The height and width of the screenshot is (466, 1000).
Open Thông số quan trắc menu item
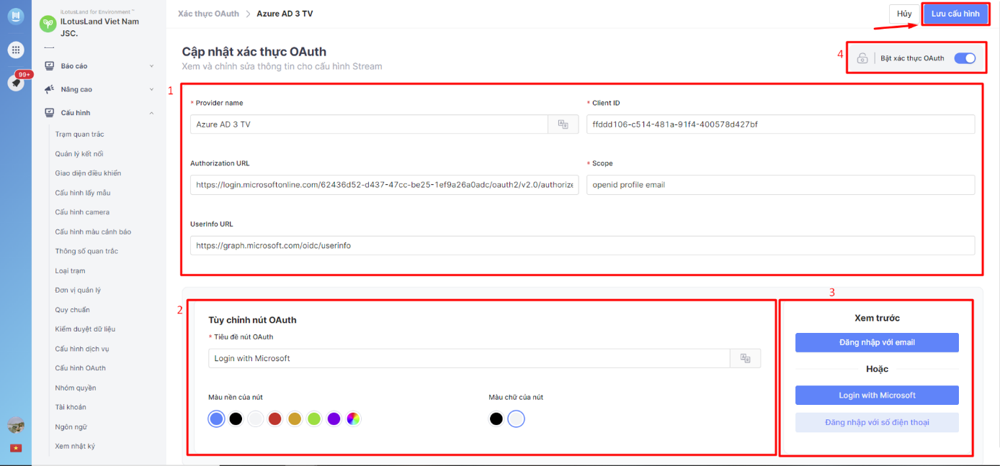86,251
